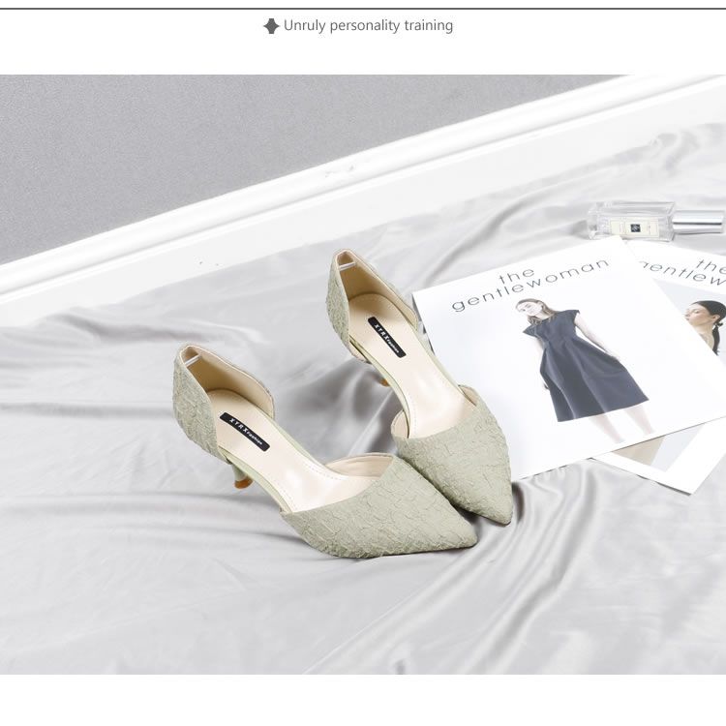
Task: Click the 'Unruly personality training' heading text
Action: 368,25
